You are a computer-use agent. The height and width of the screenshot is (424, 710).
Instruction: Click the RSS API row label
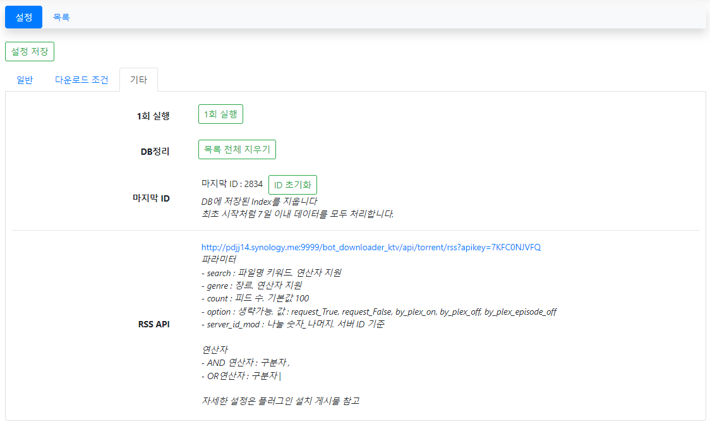[x=153, y=325]
